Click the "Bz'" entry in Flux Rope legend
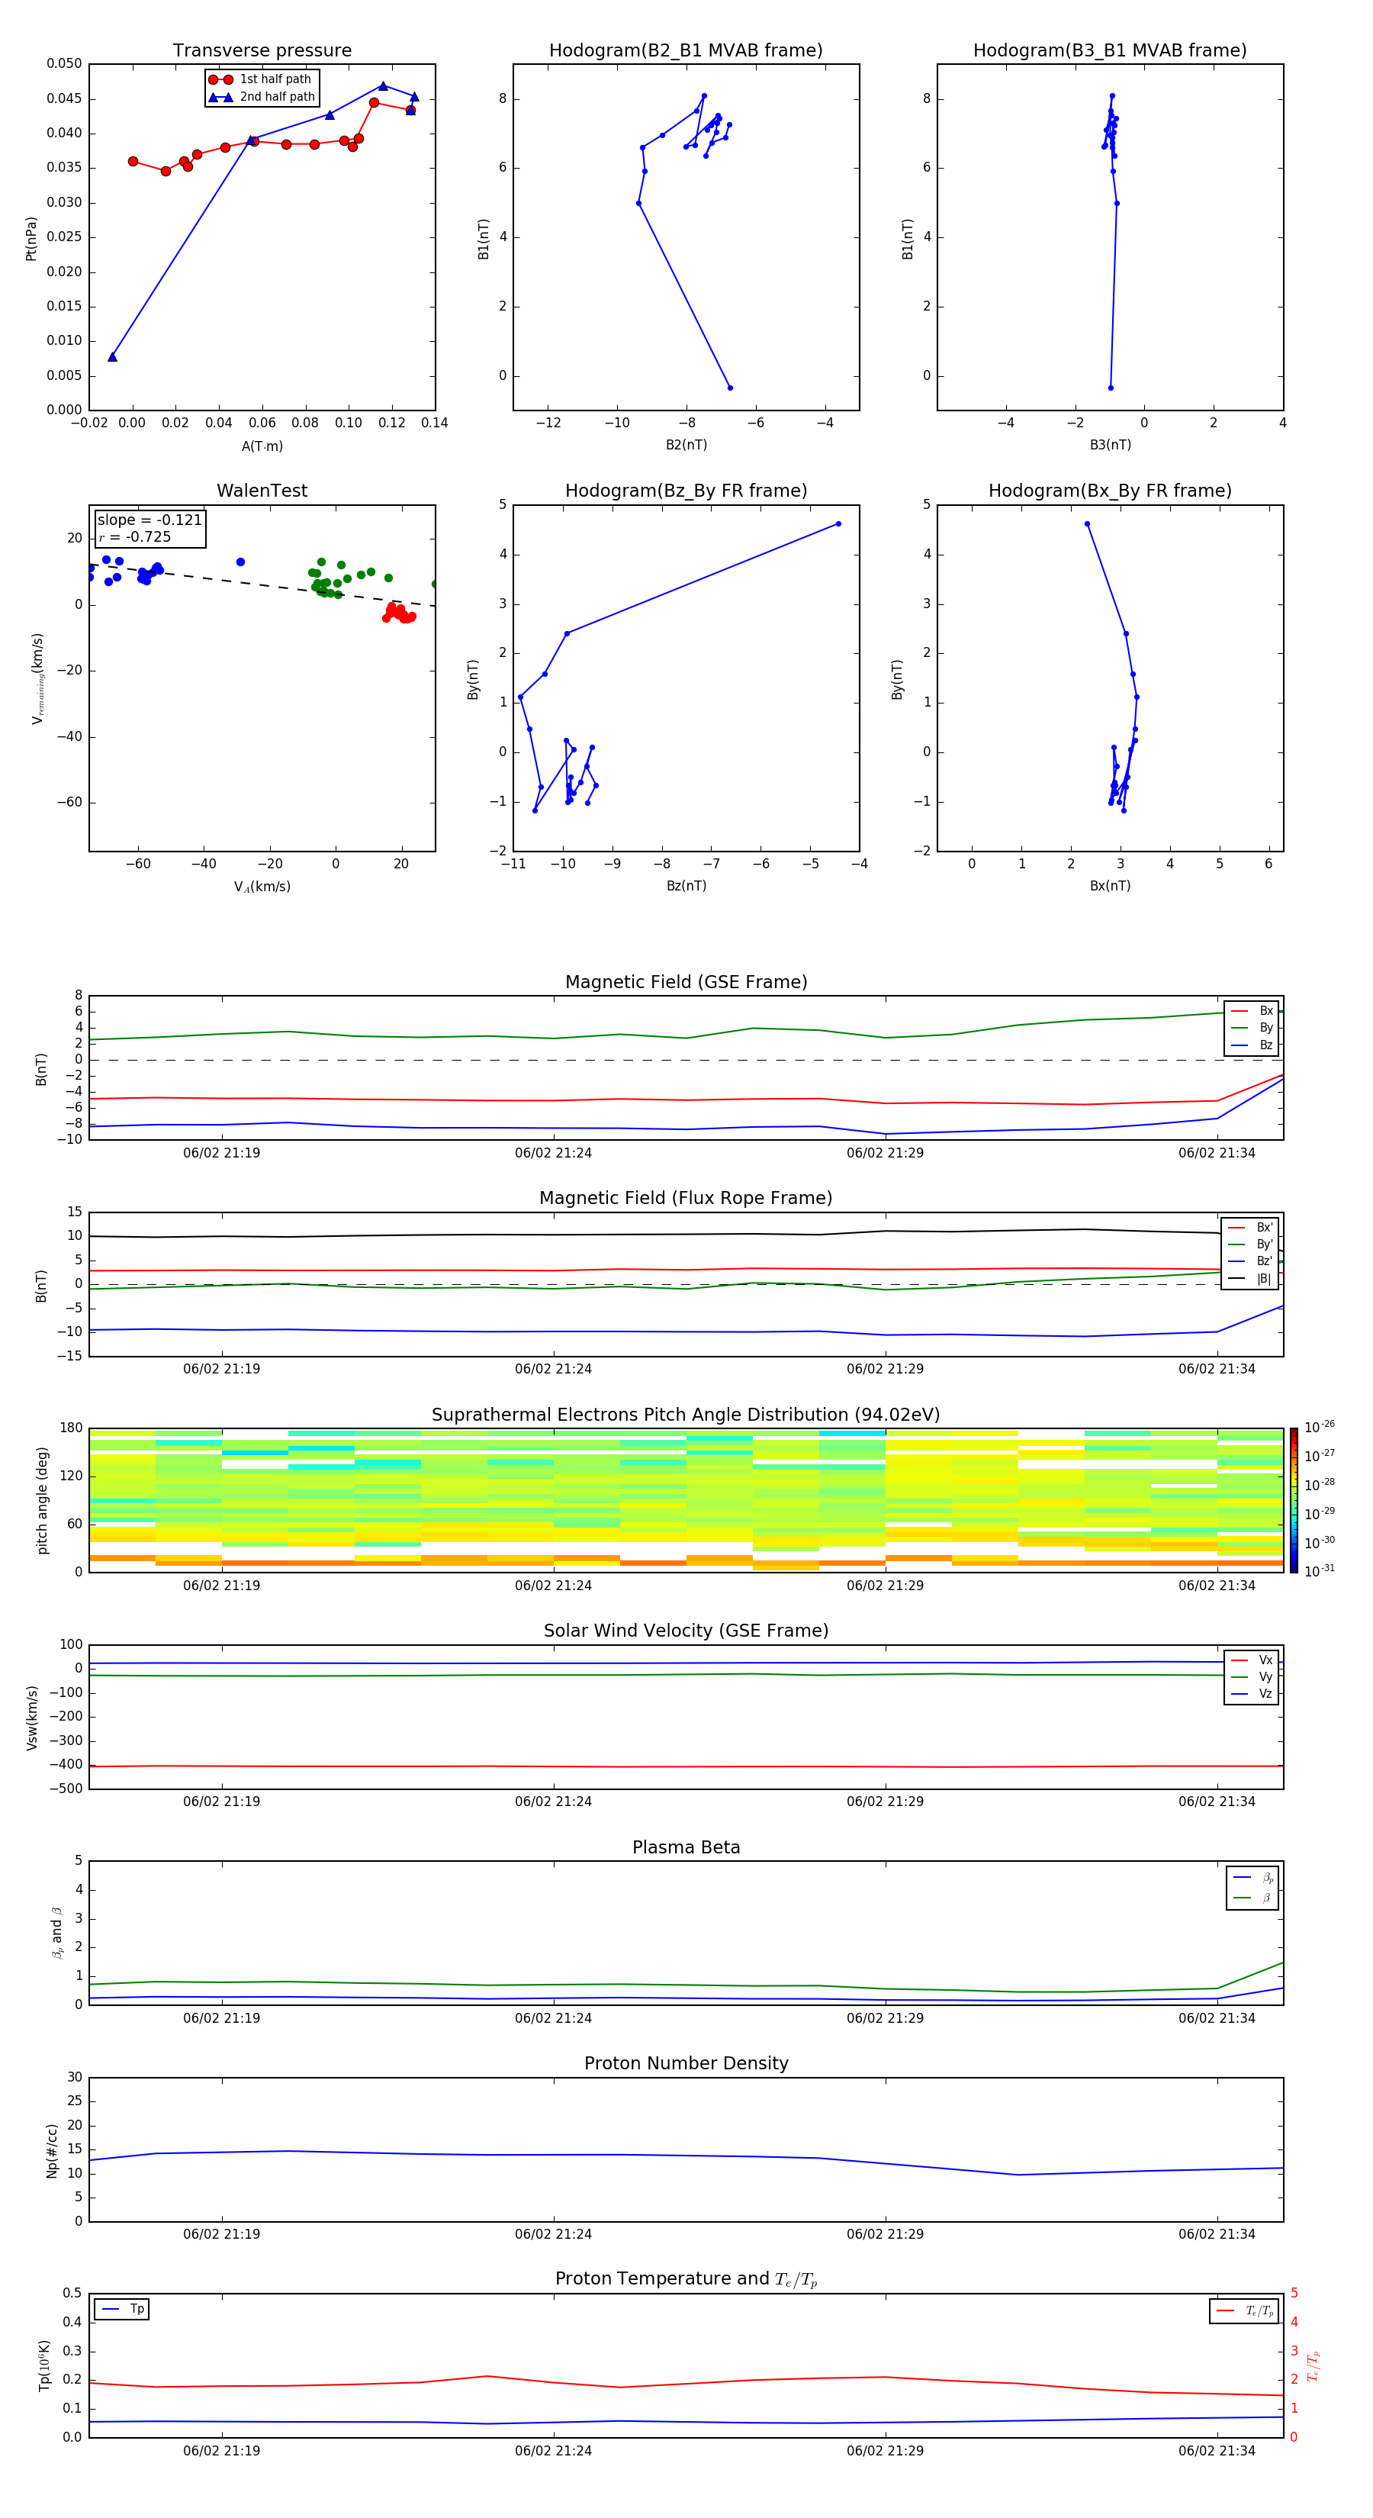This screenshot has height=2518, width=1373. (x=1251, y=1262)
